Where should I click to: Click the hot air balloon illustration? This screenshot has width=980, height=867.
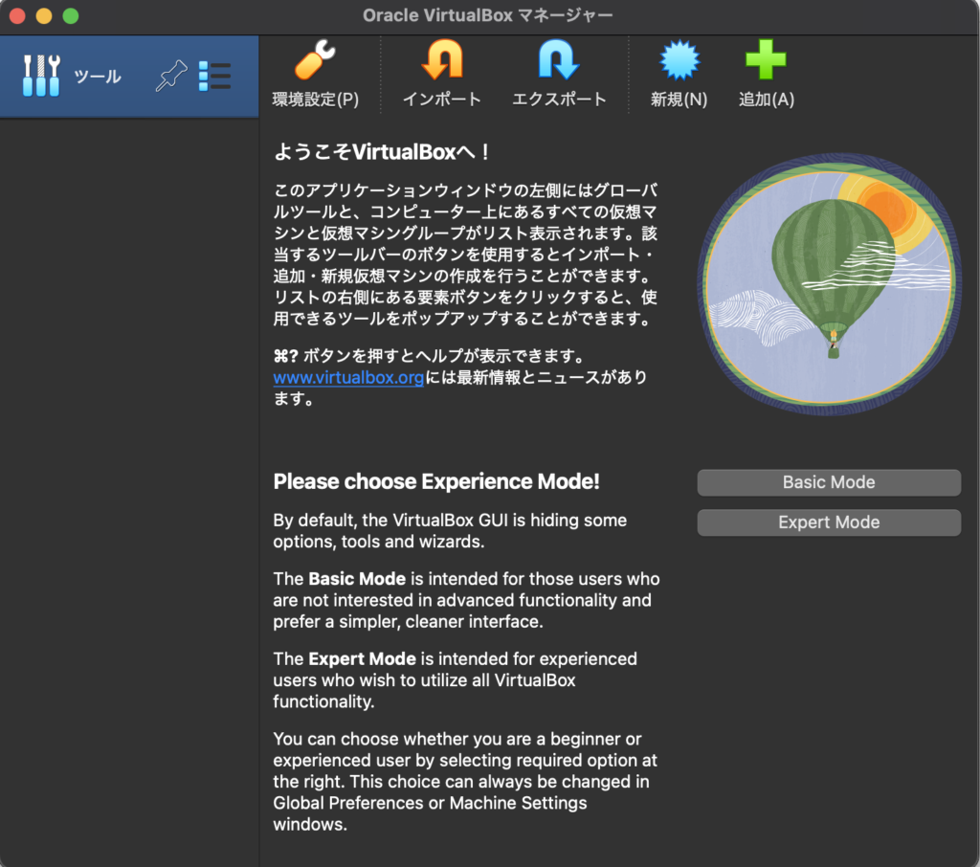point(829,285)
